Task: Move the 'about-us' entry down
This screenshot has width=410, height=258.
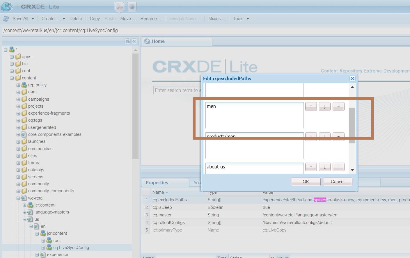Action: pos(324,167)
